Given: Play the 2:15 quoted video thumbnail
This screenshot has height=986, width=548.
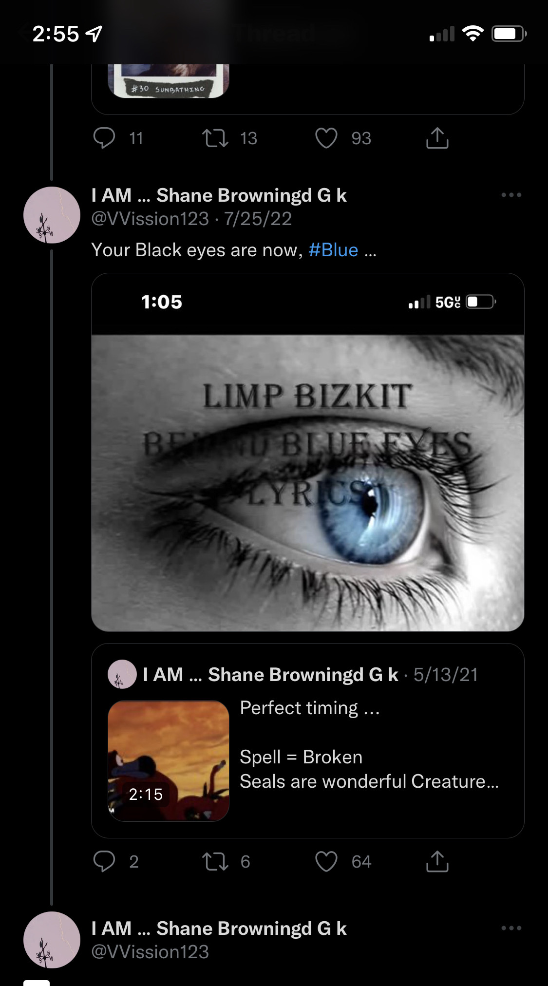Looking at the screenshot, I should 169,761.
